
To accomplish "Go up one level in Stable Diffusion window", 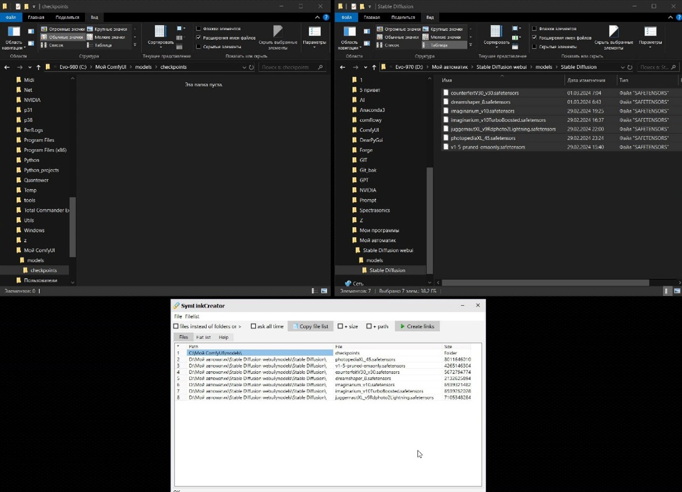I will click(374, 67).
